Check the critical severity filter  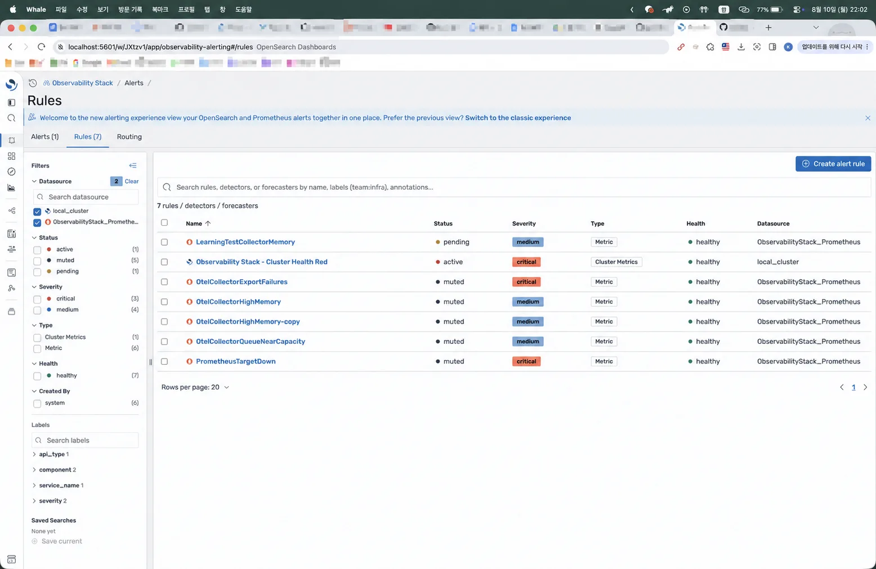[x=37, y=299]
